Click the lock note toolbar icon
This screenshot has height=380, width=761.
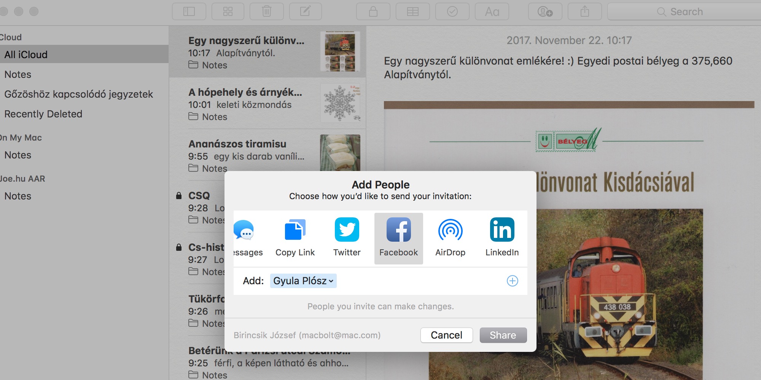[x=373, y=11]
